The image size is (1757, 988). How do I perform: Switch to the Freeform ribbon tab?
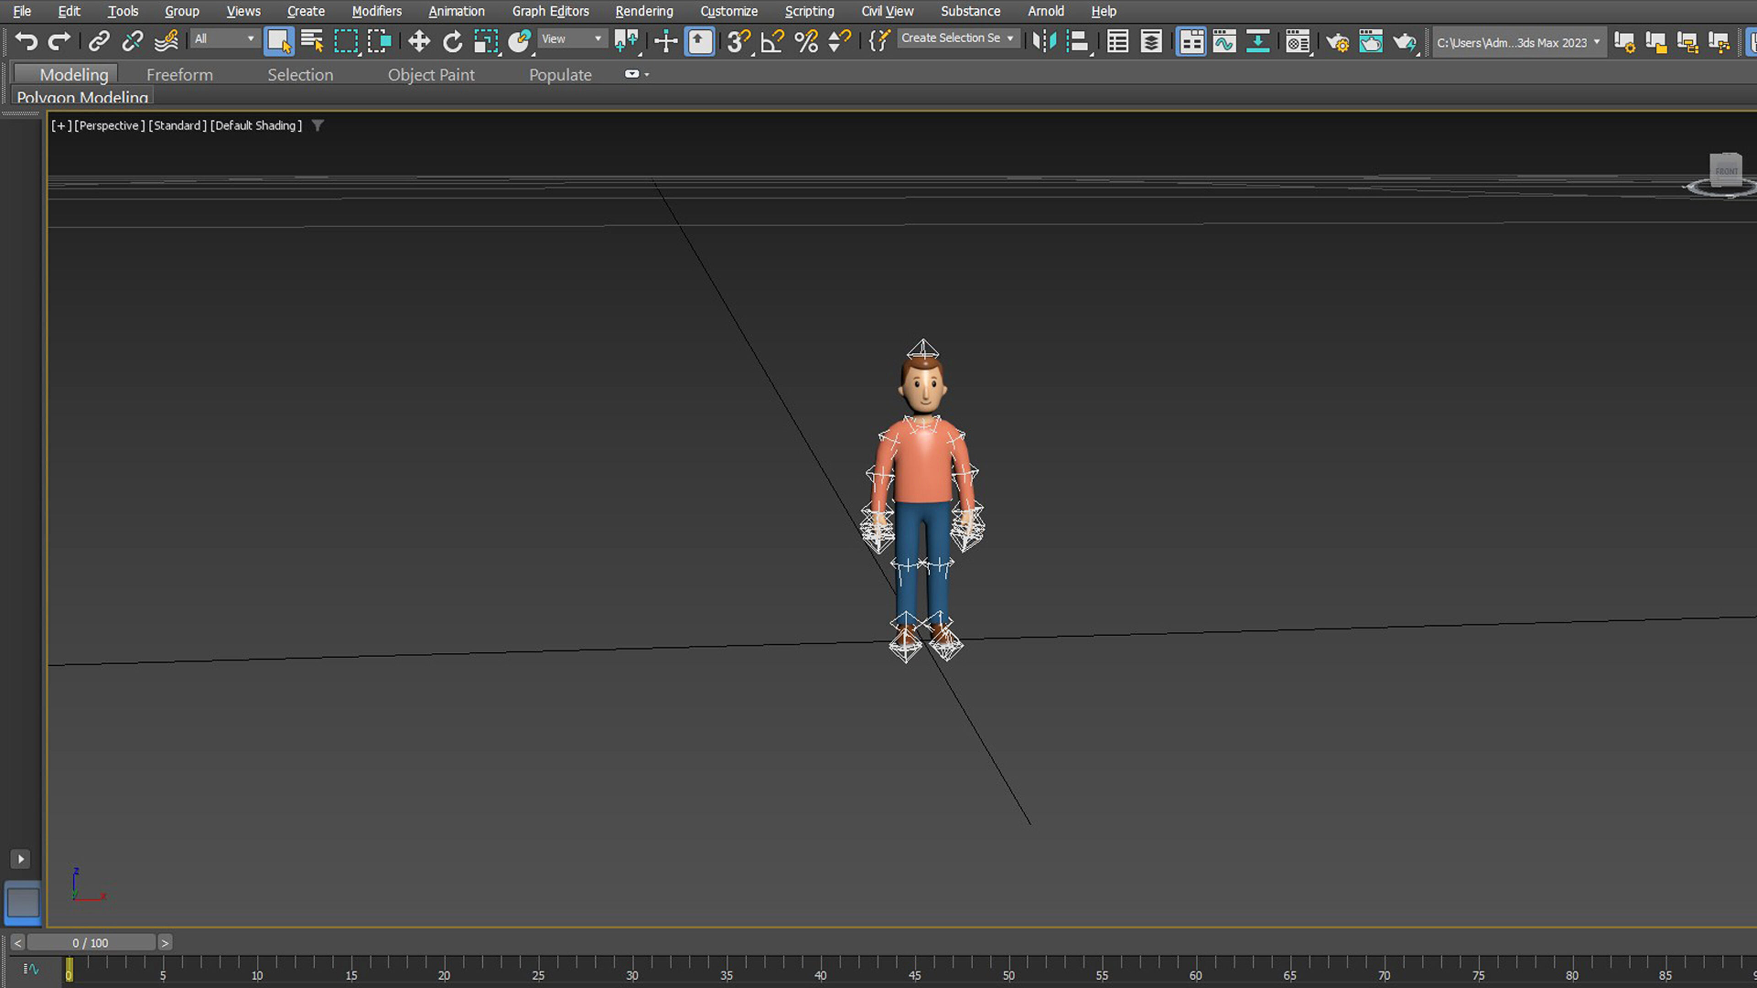(179, 74)
